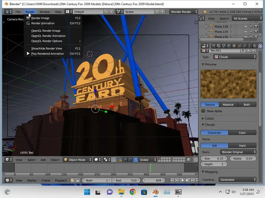Open 7-Zip from the taskbar
This screenshot has width=265, height=198.
click(178, 192)
